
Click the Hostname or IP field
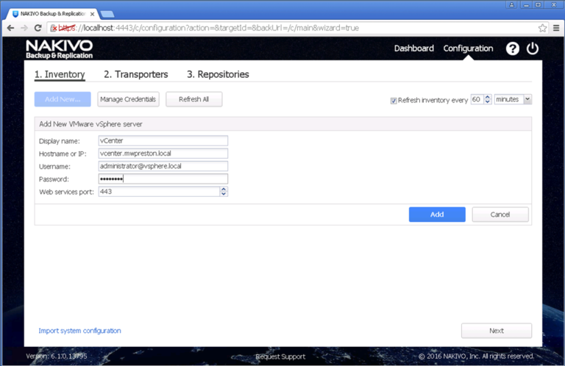(x=163, y=154)
